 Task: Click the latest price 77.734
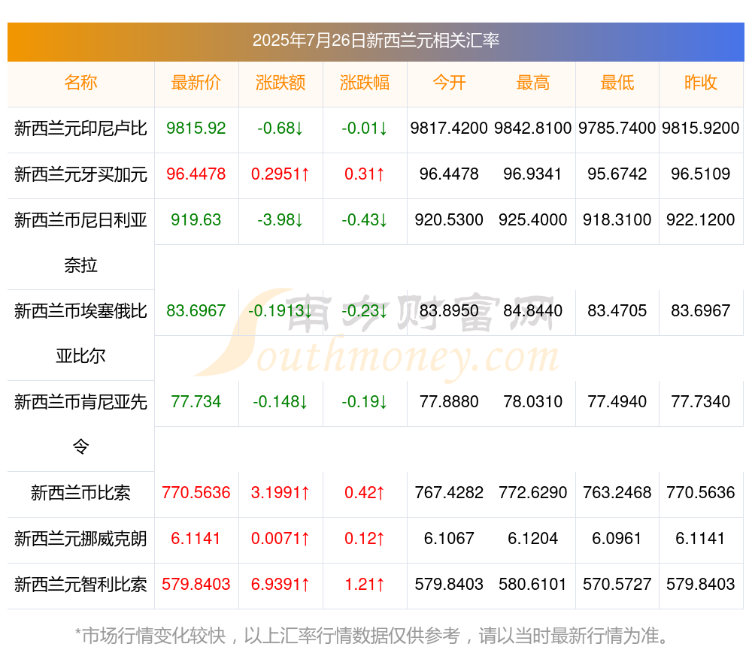tap(196, 401)
